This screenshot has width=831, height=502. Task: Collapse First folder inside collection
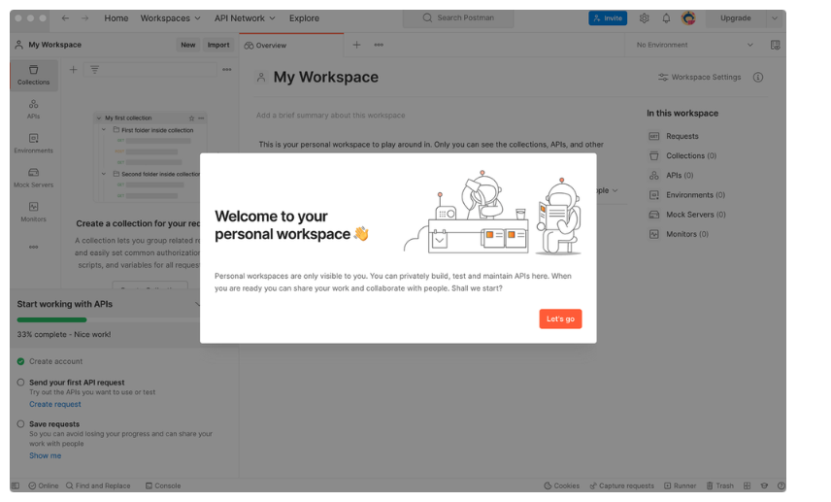[x=104, y=130]
